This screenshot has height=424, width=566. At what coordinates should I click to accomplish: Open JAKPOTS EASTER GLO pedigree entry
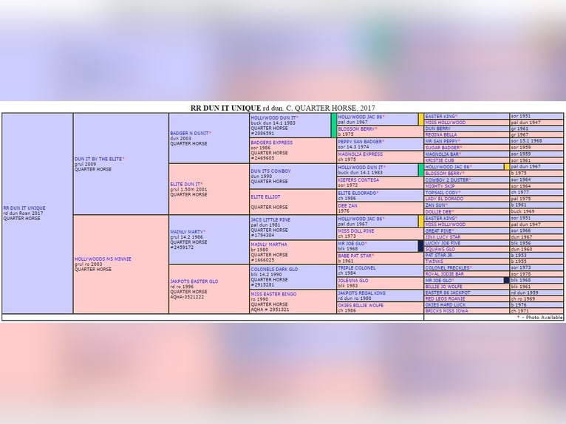click(194, 281)
